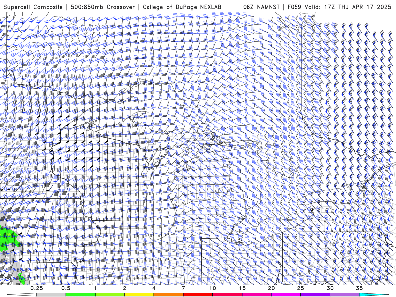Click the '25' color scale label

tap(301, 288)
